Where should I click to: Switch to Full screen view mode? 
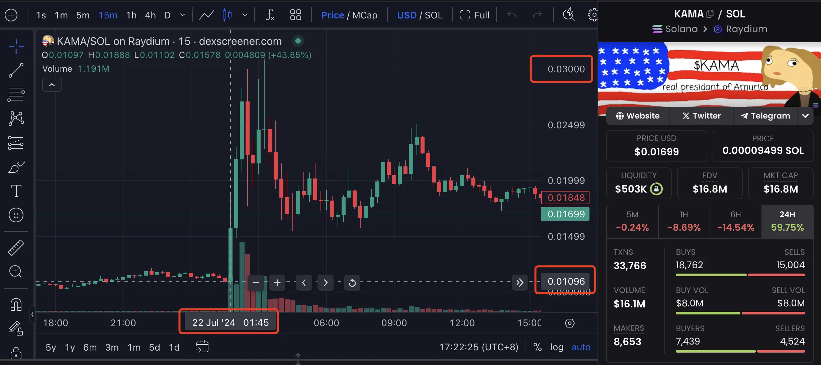click(474, 14)
